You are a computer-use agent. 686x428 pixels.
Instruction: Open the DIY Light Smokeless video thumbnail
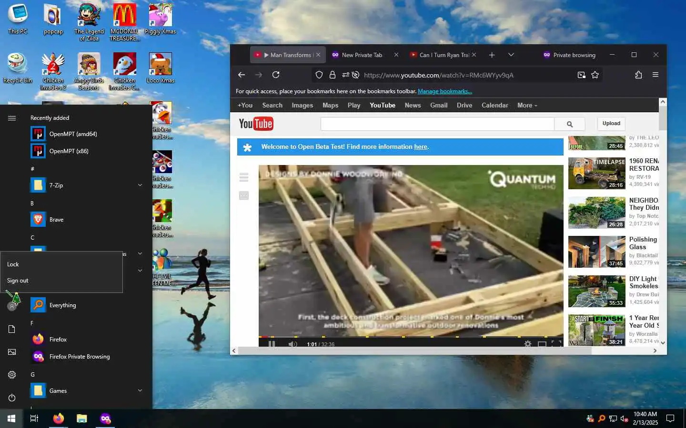point(597,291)
